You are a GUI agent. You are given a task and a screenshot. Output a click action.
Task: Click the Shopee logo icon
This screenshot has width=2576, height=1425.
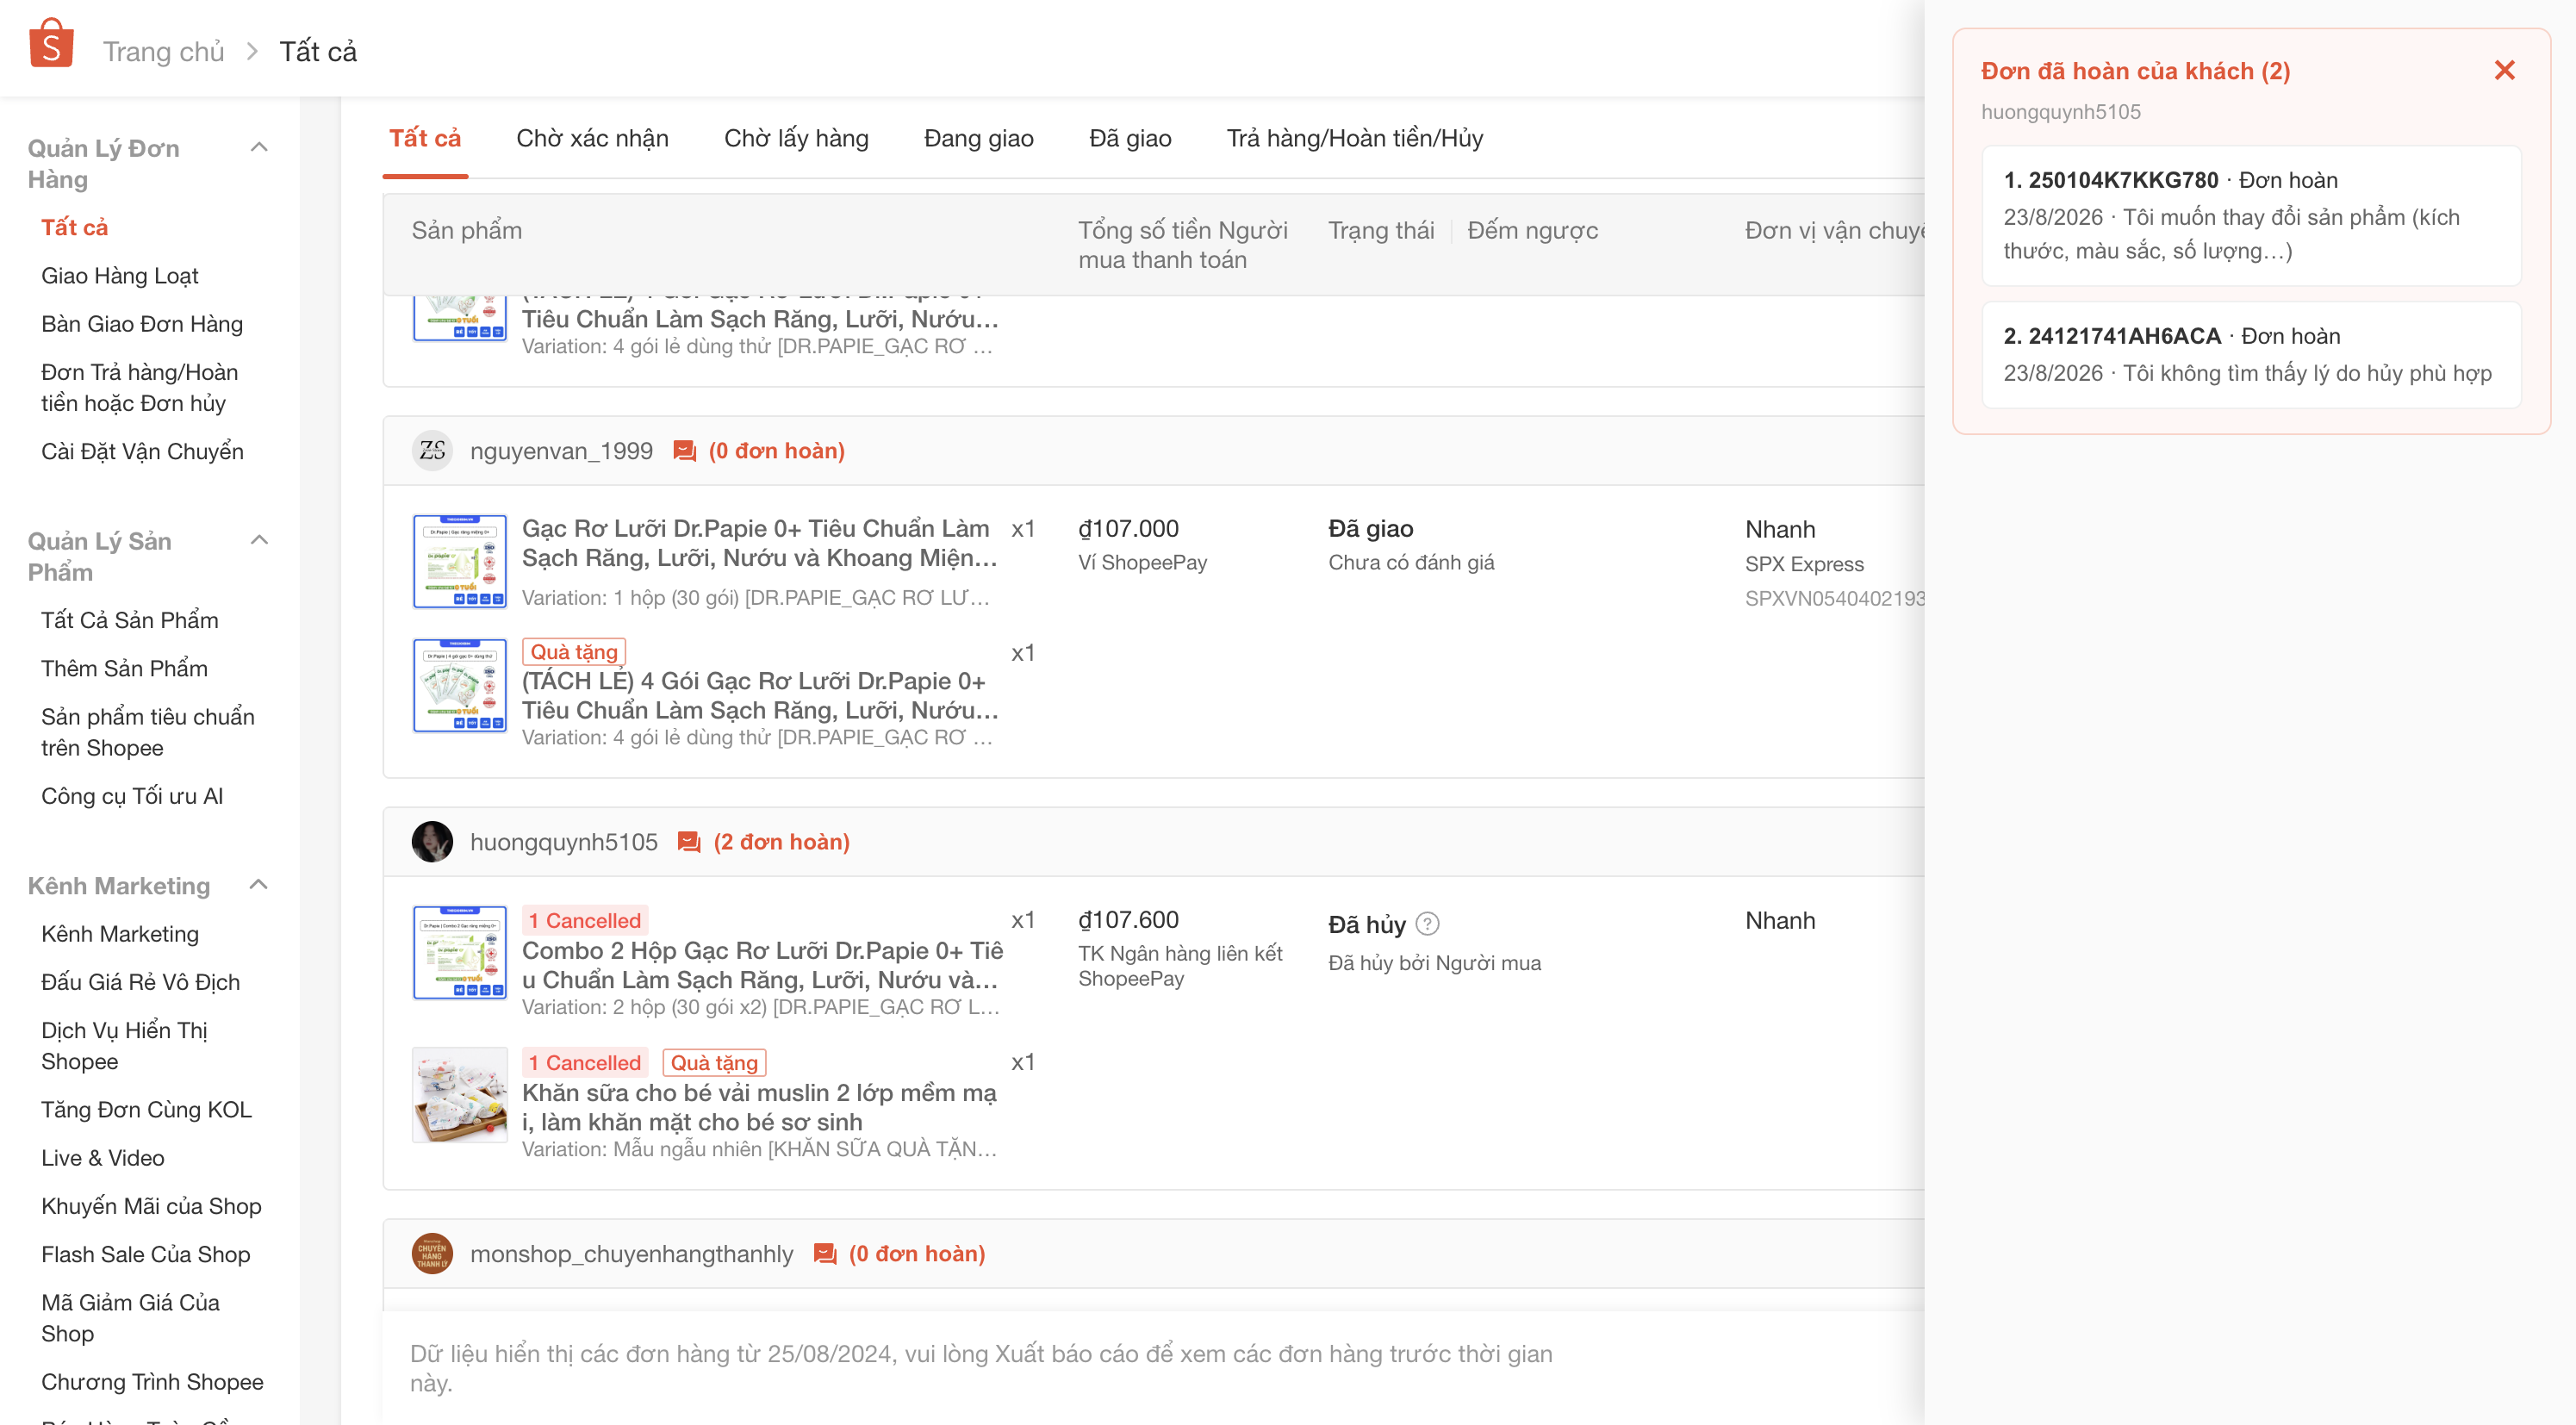51,44
